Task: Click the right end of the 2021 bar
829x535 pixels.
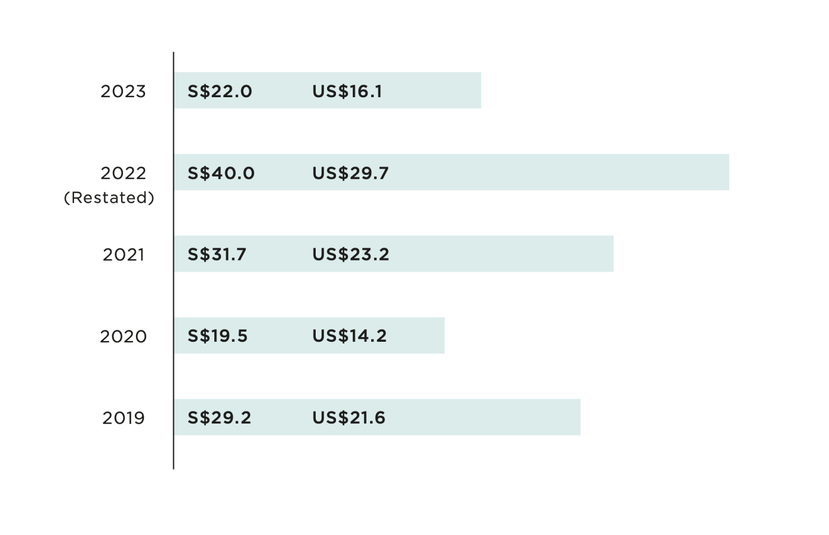Action: tap(608, 254)
